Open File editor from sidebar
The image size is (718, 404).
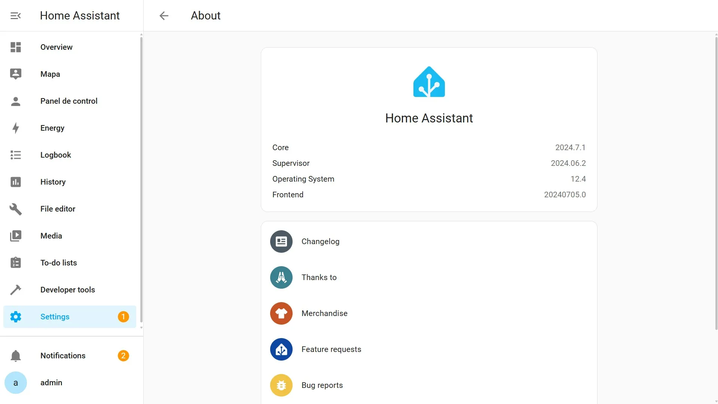pyautogui.click(x=70, y=209)
